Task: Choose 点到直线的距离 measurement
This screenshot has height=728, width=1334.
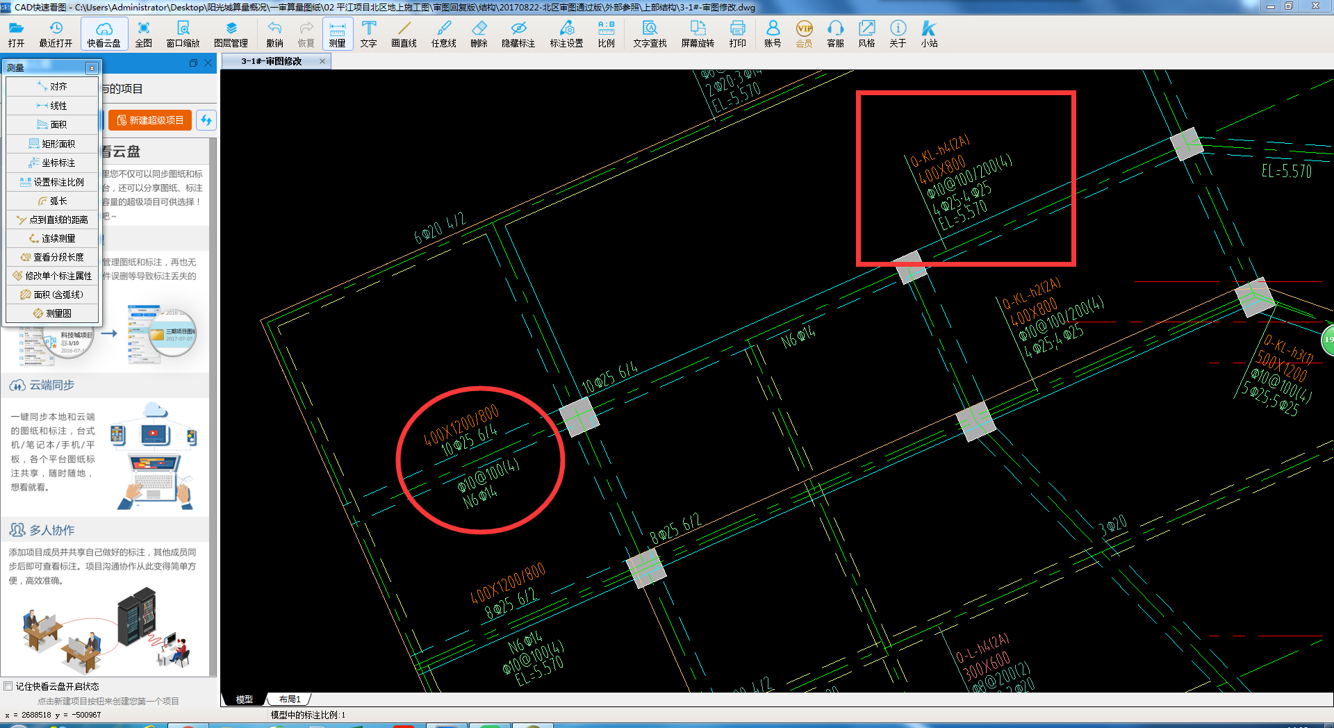Action: tap(53, 220)
